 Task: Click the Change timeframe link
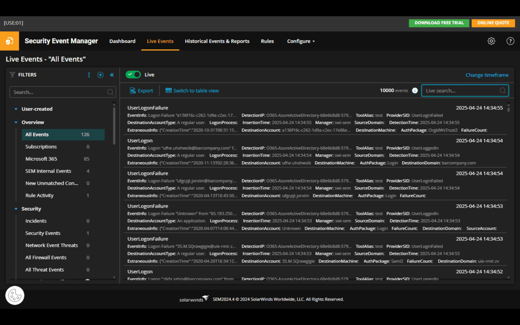pos(486,75)
